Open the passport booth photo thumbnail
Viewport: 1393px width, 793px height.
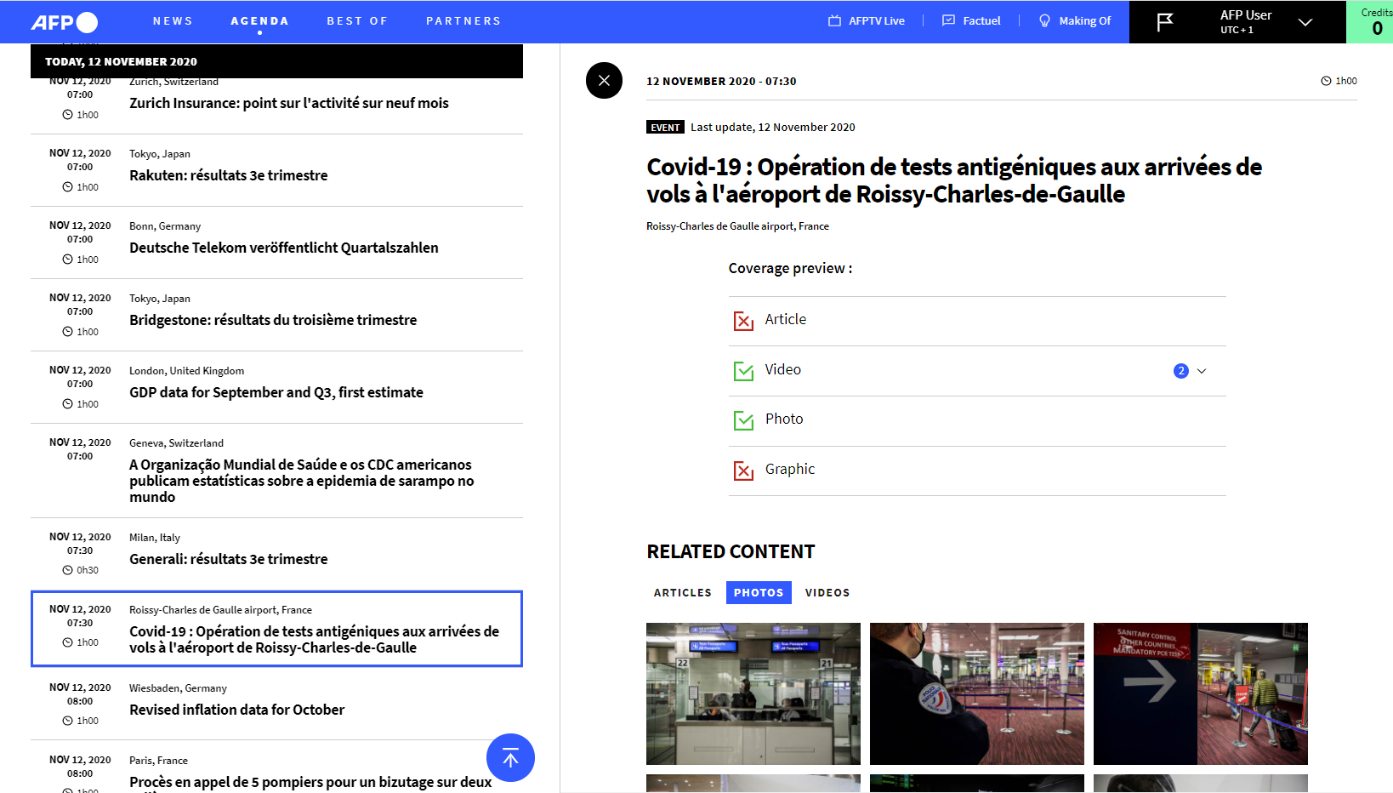753,693
